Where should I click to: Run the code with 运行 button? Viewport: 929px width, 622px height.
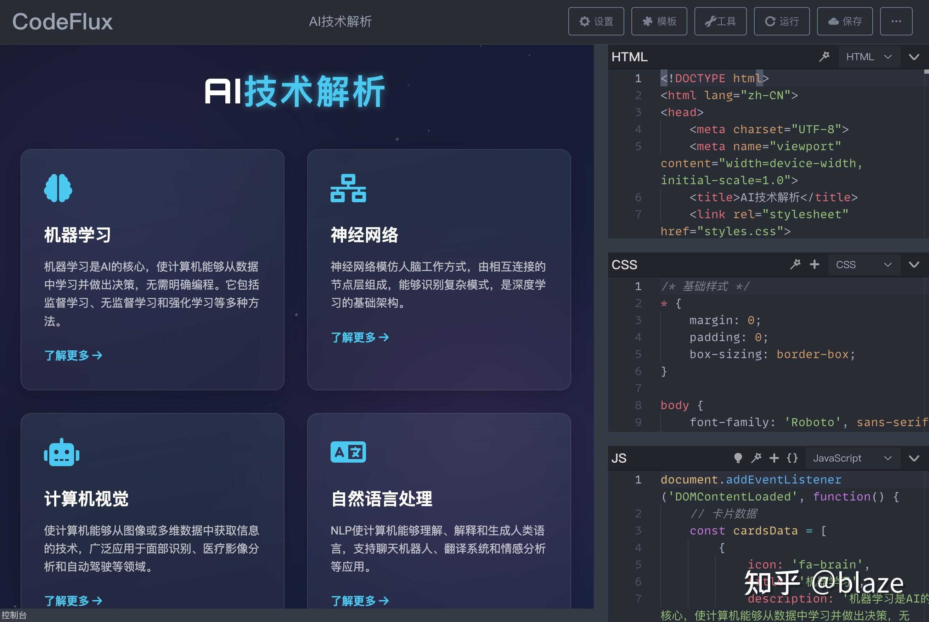[782, 21]
